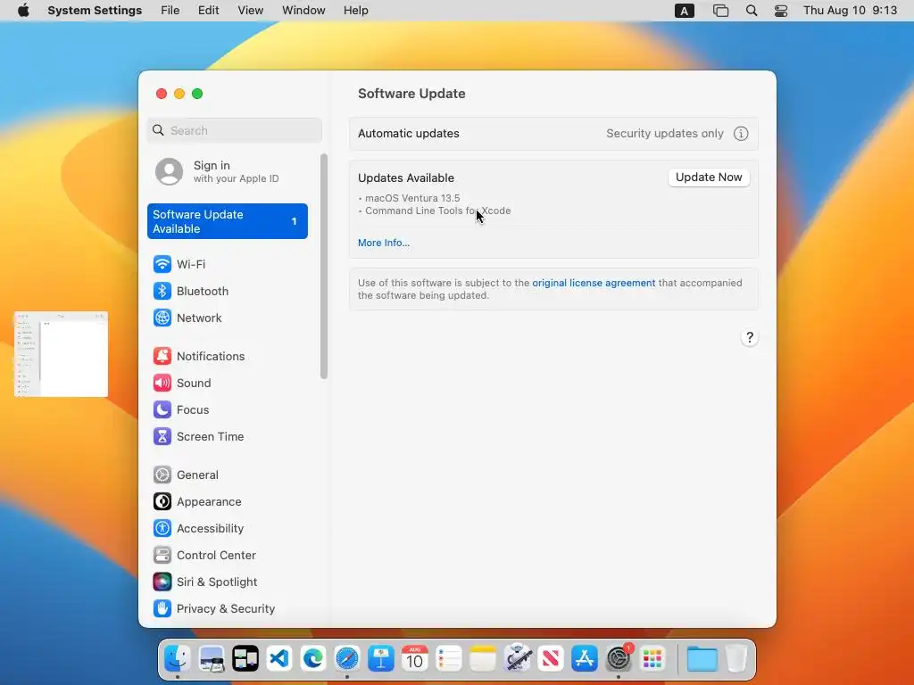Open the View menu
The height and width of the screenshot is (685, 914).
[251, 11]
